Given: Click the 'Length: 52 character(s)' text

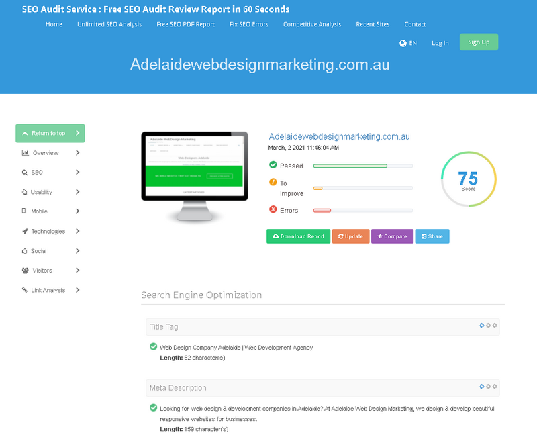Looking at the screenshot, I should coord(193,358).
